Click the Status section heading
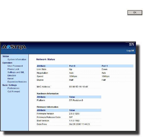 tap(6, 56)
